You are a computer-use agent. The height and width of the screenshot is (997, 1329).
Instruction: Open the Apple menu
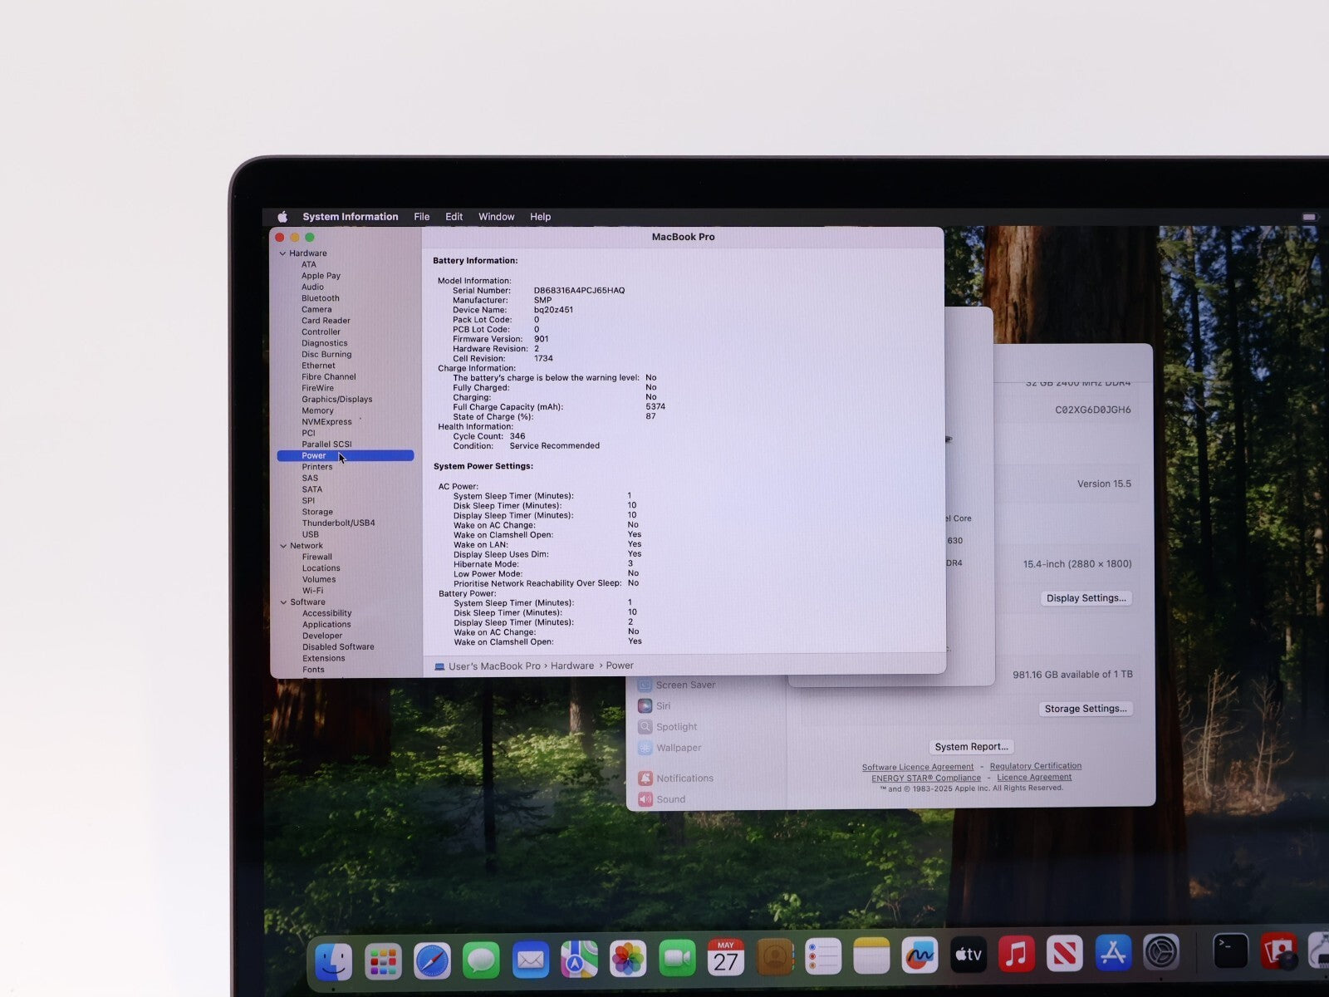click(282, 217)
